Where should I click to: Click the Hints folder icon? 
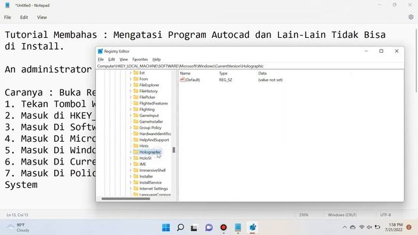136,146
